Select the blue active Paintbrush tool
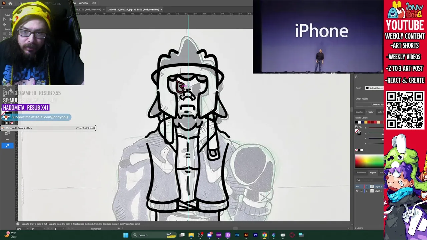The height and width of the screenshot is (240, 427). 7,145
